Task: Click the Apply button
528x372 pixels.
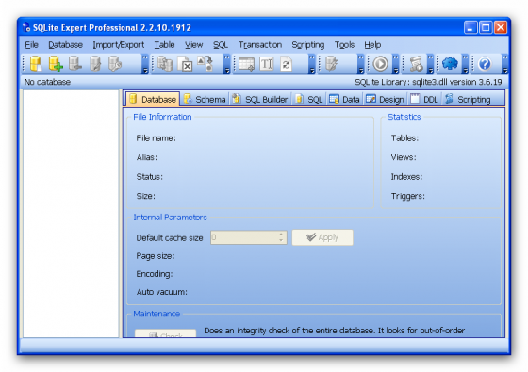Action: 322,237
